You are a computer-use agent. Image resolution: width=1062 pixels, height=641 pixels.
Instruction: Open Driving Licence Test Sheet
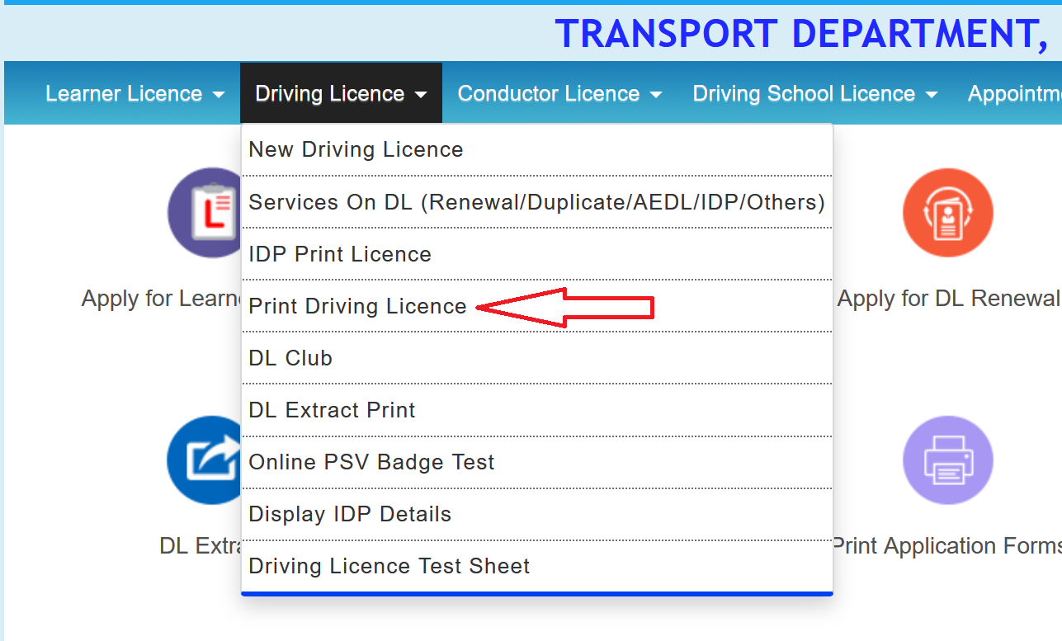point(389,566)
